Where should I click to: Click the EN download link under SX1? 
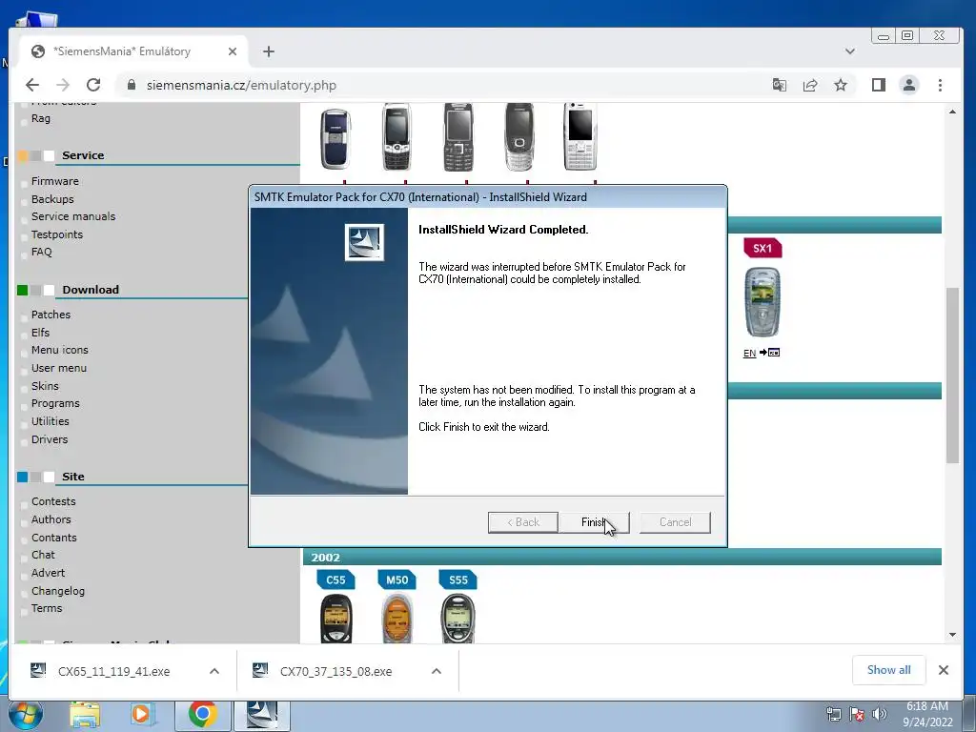(x=749, y=353)
